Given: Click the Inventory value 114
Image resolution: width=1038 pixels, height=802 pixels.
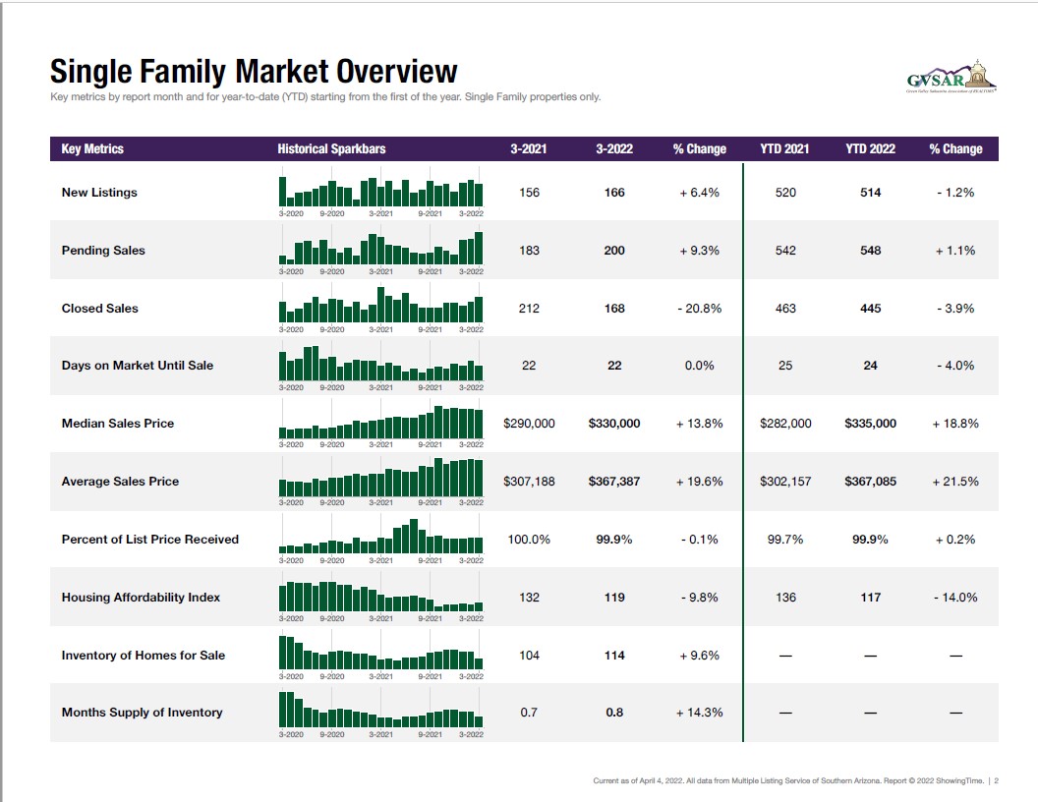Looking at the screenshot, I should point(614,656).
